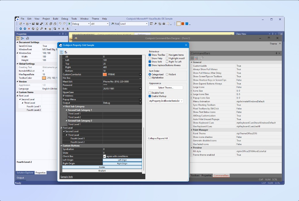Open the x64 platform dropdown
This screenshot has width=299, height=201.
[99, 24]
